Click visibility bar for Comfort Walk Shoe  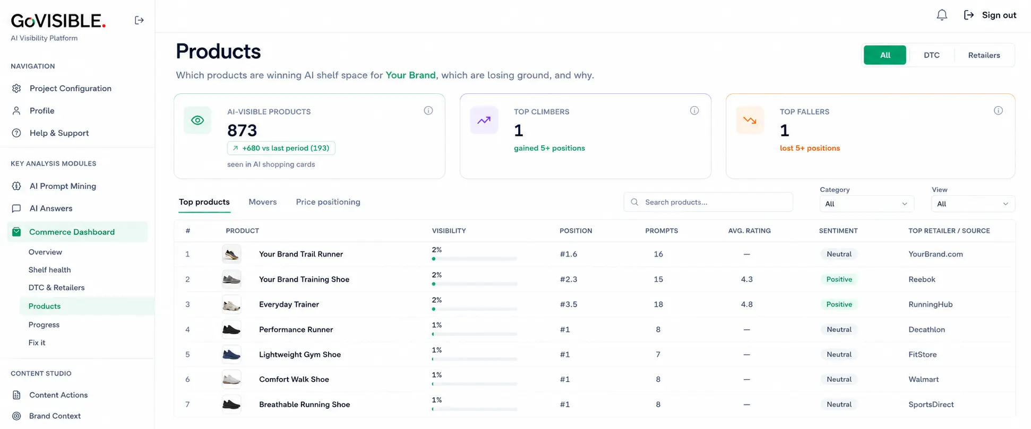(475, 384)
